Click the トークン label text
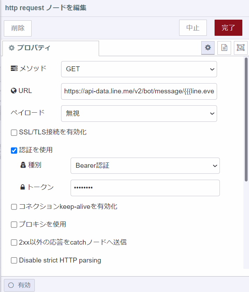This screenshot has width=249, height=292. click(x=41, y=187)
